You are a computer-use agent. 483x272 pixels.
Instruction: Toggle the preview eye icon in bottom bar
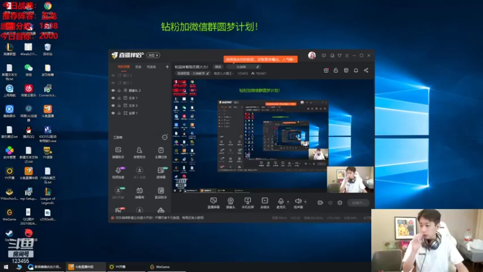click(330, 202)
